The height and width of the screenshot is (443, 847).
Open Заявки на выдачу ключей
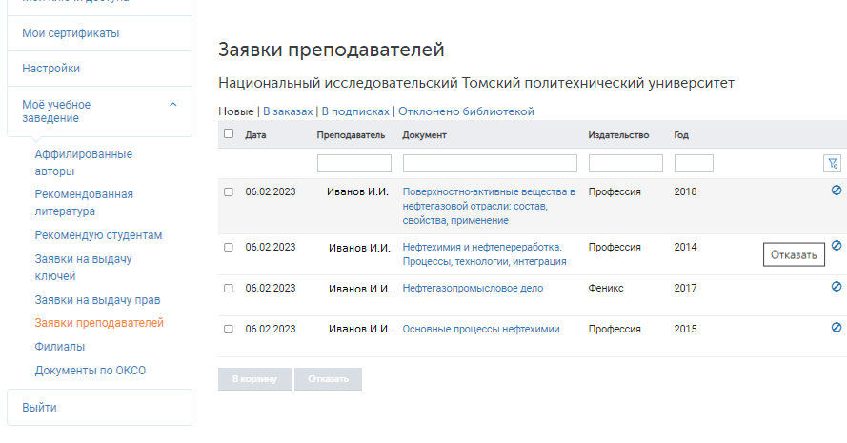tap(83, 268)
